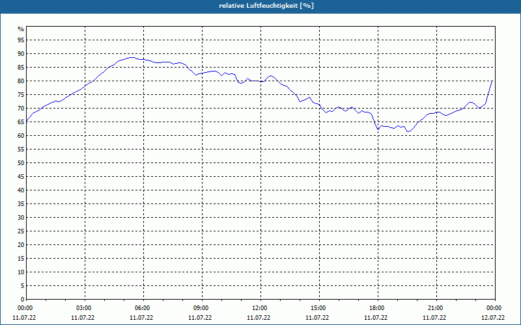
Task: Pick the '21:00' time axis label
Action: (x=434, y=308)
